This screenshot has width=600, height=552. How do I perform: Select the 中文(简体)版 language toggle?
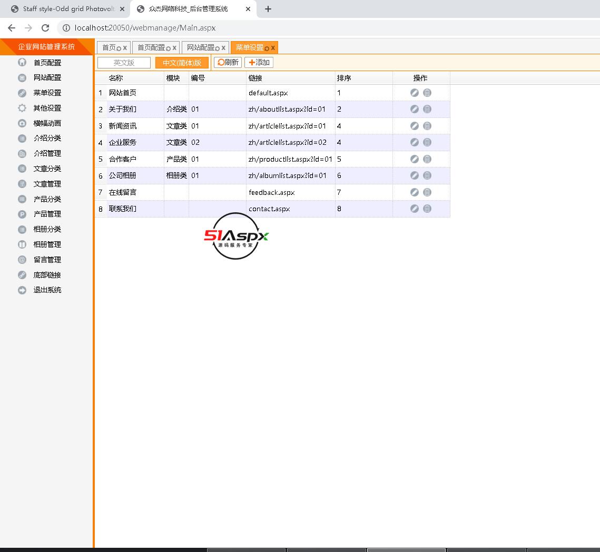tap(182, 63)
